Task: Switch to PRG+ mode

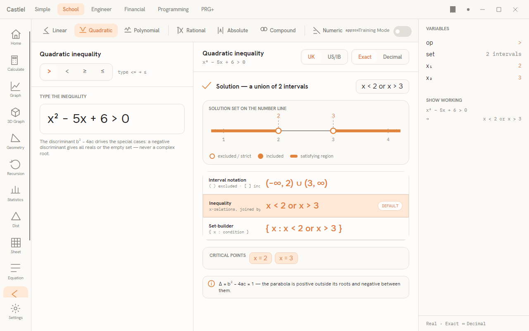Action: click(x=207, y=9)
